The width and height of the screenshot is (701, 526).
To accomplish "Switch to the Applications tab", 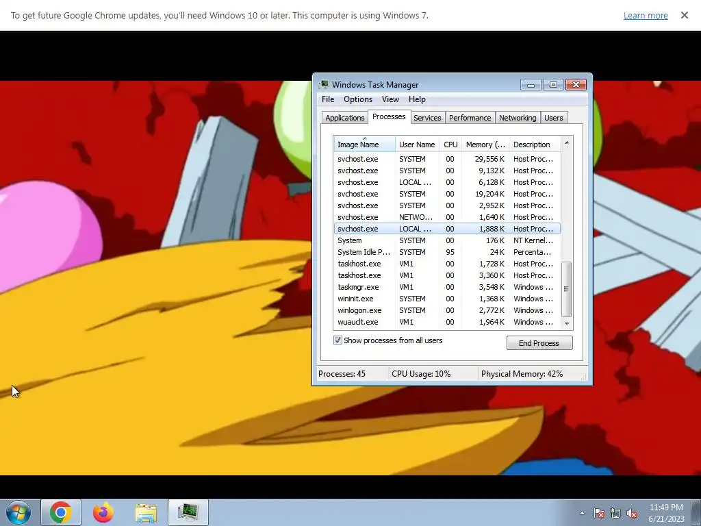I will [345, 118].
